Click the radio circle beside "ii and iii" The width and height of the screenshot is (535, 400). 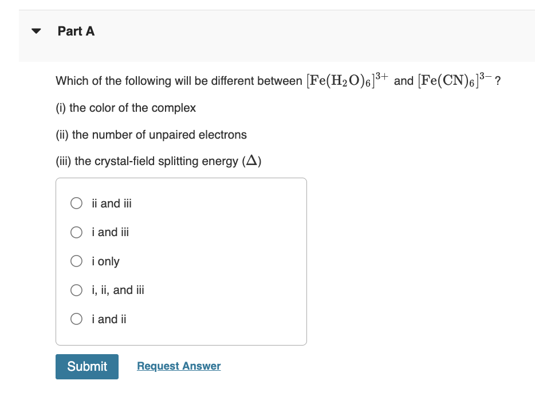[76, 203]
